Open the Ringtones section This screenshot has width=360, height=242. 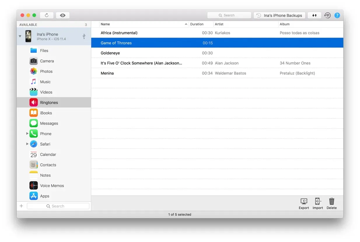(x=49, y=102)
